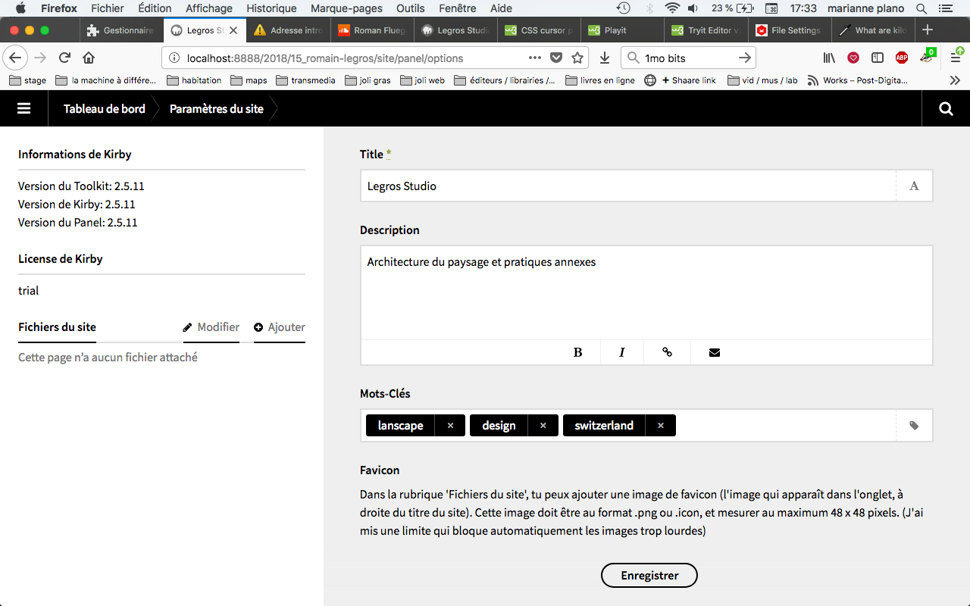This screenshot has width=970, height=606.
Task: Remove the 'design' keyword tag
Action: pyautogui.click(x=543, y=426)
